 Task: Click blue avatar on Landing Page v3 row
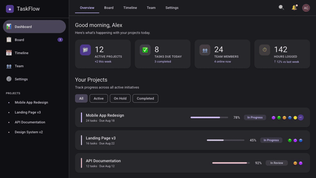click(x=301, y=140)
